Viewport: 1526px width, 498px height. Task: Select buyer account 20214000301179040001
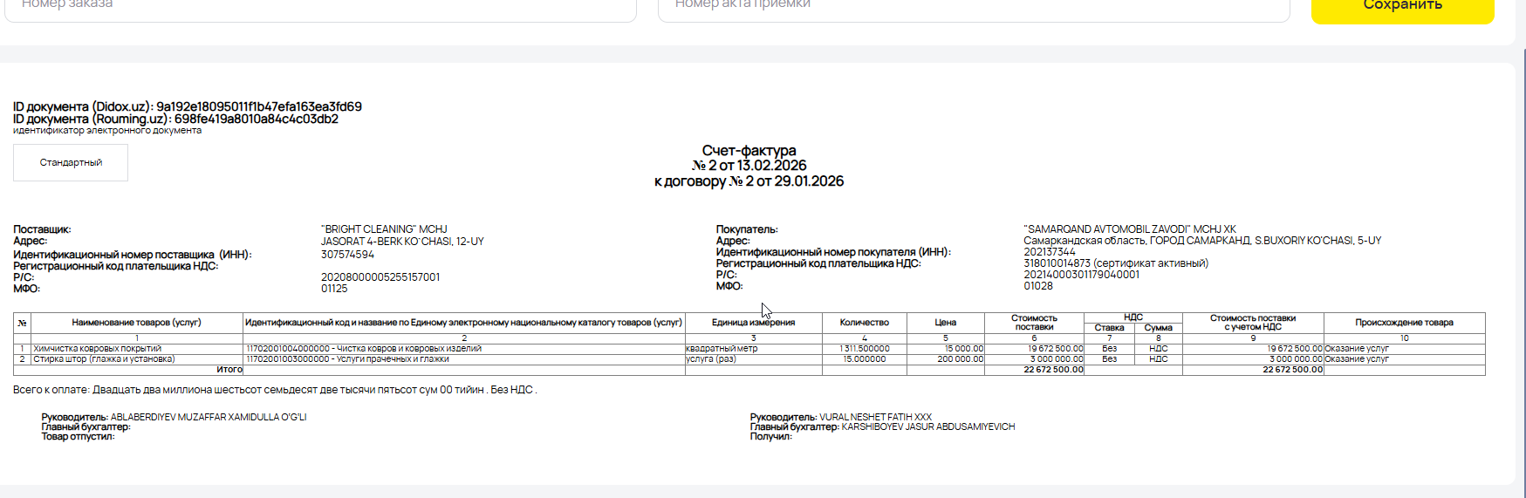[1081, 275]
